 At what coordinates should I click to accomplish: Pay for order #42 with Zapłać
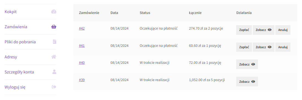click(x=244, y=30)
